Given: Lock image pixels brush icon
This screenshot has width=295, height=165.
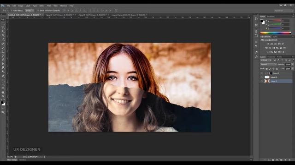Looking at the screenshot, I should coord(270,69).
